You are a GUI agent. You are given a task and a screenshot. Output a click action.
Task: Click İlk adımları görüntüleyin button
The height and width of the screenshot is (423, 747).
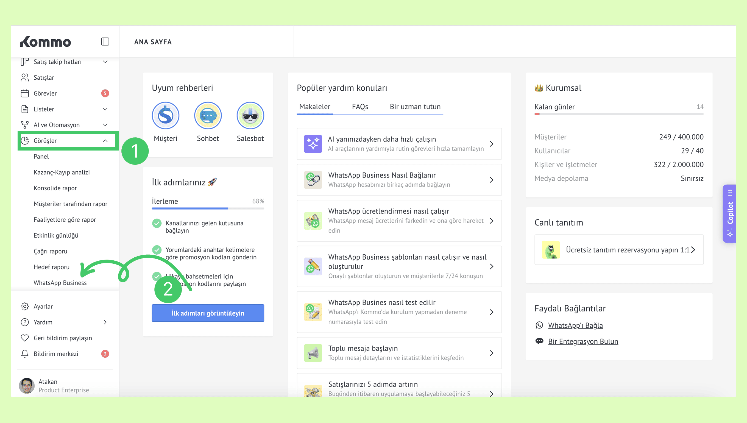pos(208,313)
